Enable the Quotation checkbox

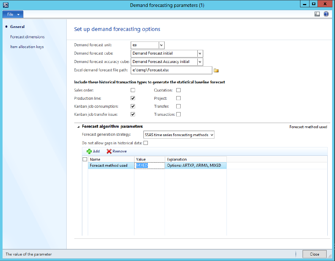[178, 90]
